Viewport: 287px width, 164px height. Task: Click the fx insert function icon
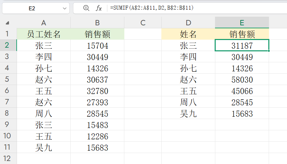pos(99,8)
